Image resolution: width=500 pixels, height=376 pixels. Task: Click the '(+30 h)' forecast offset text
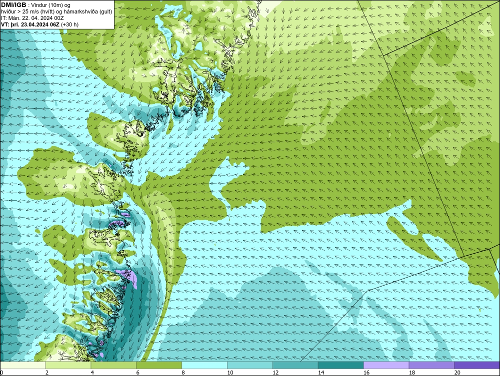69,24
